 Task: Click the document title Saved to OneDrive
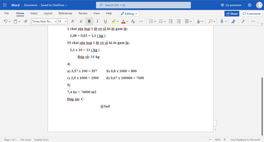45,5
